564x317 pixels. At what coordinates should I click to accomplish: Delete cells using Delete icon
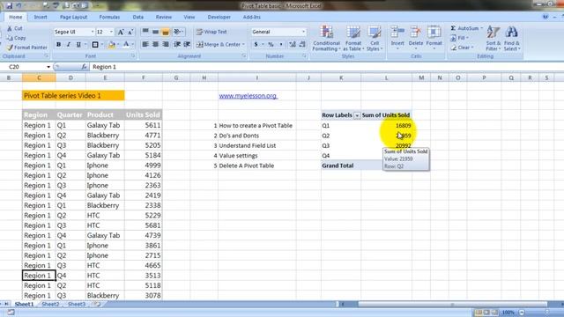415,37
